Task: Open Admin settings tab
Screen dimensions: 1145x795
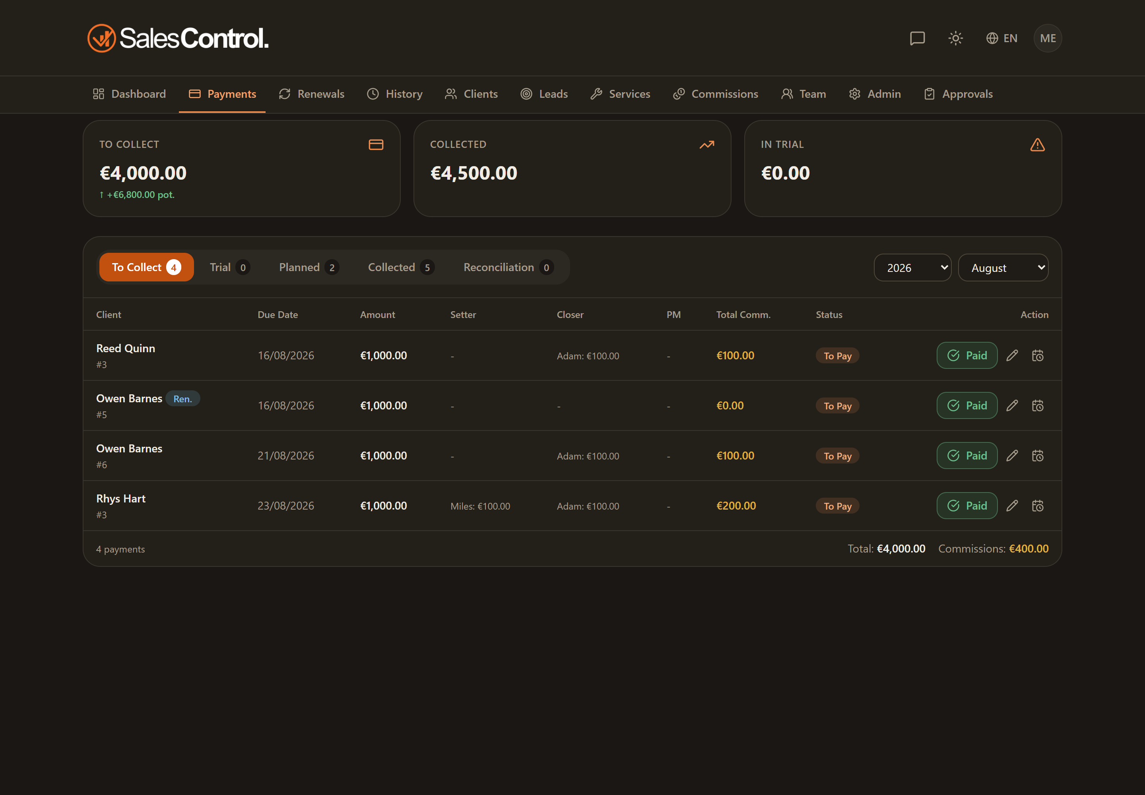Action: (875, 94)
